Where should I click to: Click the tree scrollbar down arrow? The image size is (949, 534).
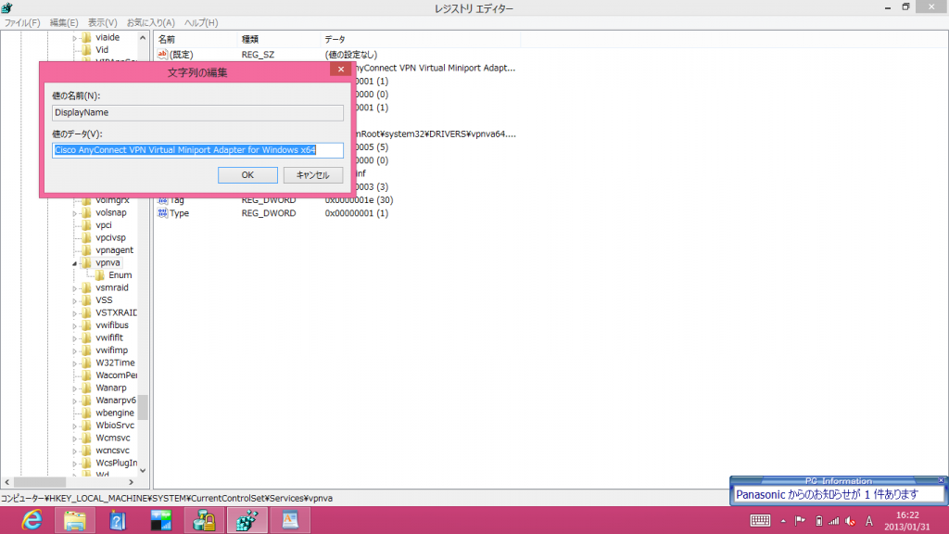143,470
